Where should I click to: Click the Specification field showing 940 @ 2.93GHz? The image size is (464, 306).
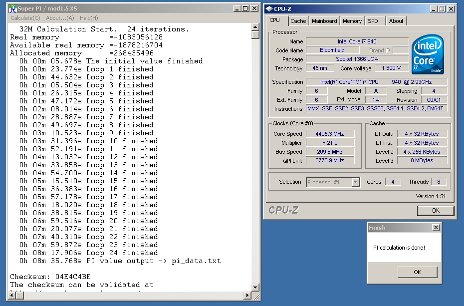pyautogui.click(x=376, y=82)
